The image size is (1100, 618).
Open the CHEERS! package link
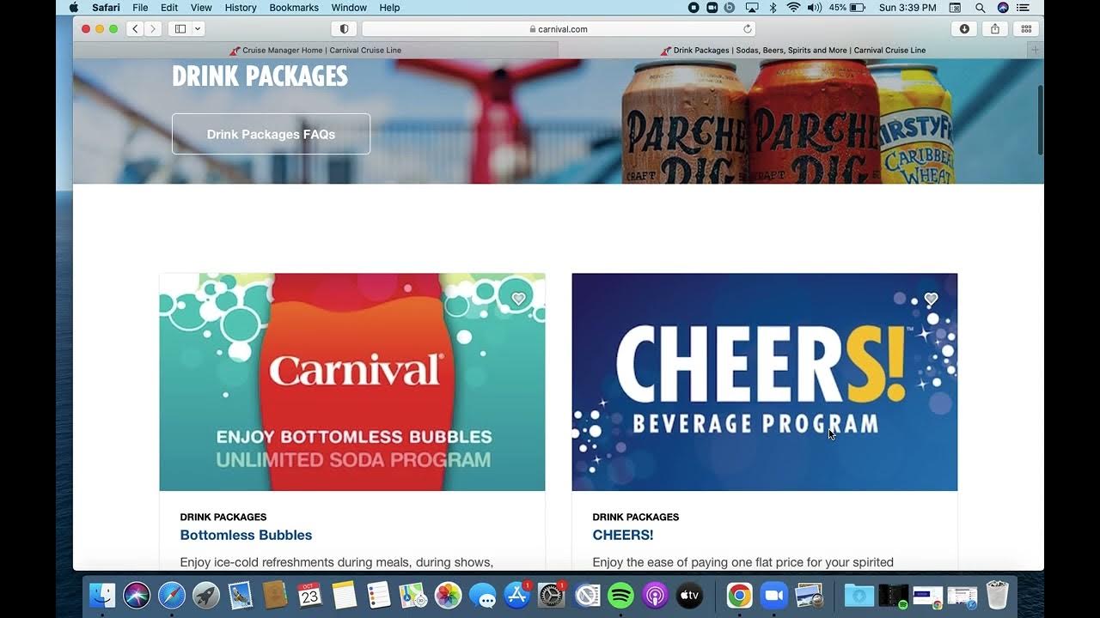623,535
